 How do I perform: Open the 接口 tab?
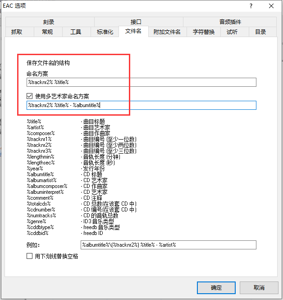click(x=138, y=22)
